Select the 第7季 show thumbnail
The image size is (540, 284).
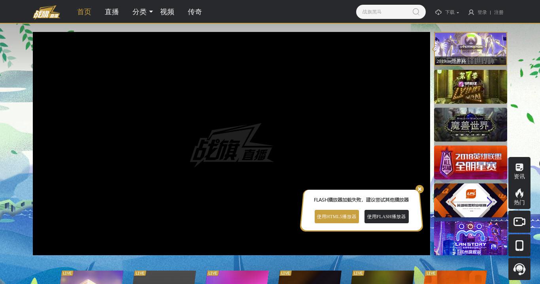470,87
